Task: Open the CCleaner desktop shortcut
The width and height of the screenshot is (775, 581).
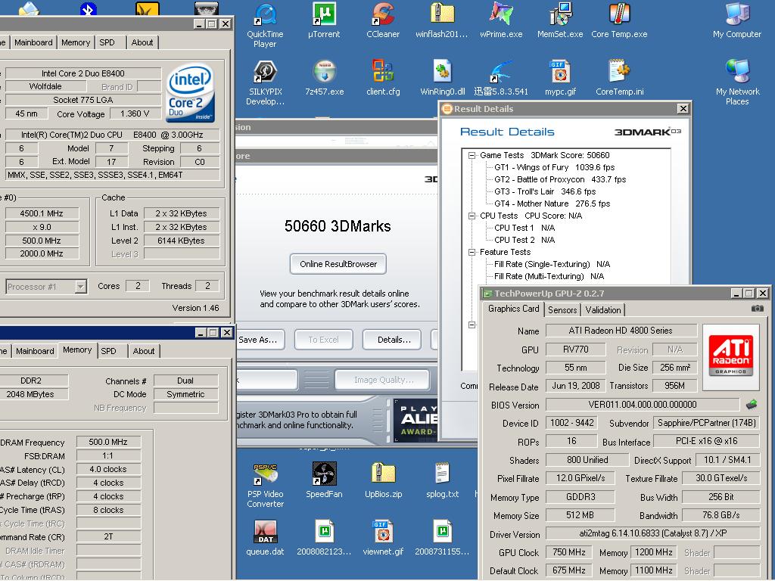Action: tap(383, 14)
